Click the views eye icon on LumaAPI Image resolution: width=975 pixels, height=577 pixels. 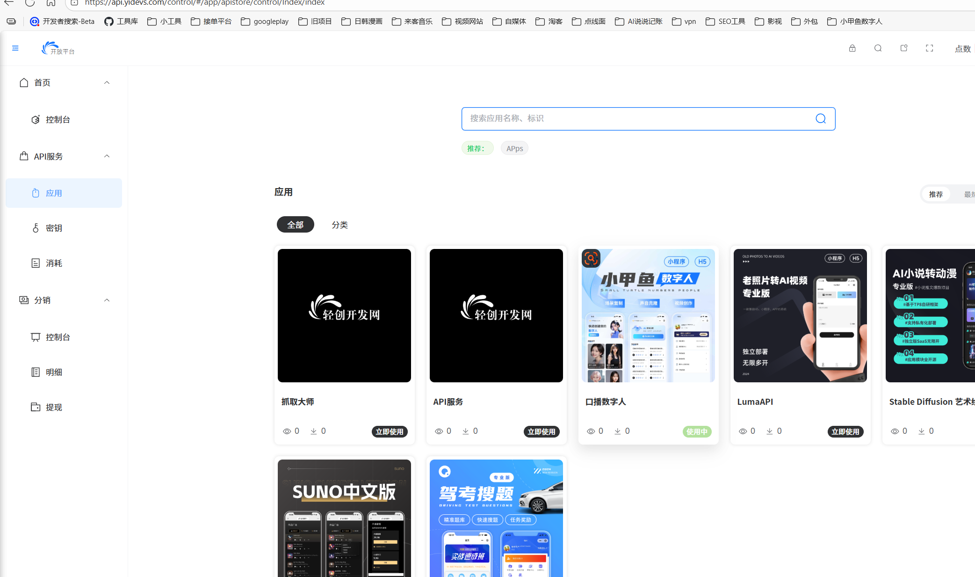(x=743, y=431)
